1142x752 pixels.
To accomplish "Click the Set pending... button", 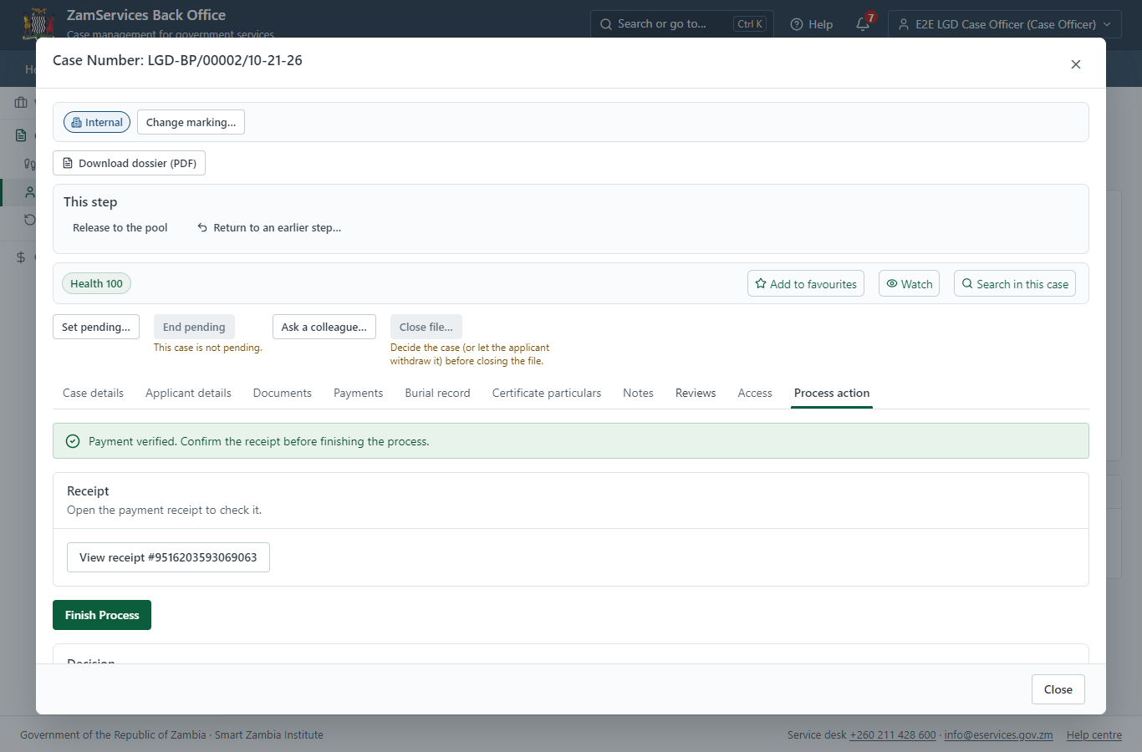I will [96, 328].
